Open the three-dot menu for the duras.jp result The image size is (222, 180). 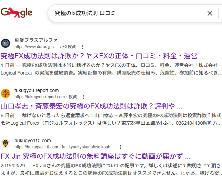83,47
